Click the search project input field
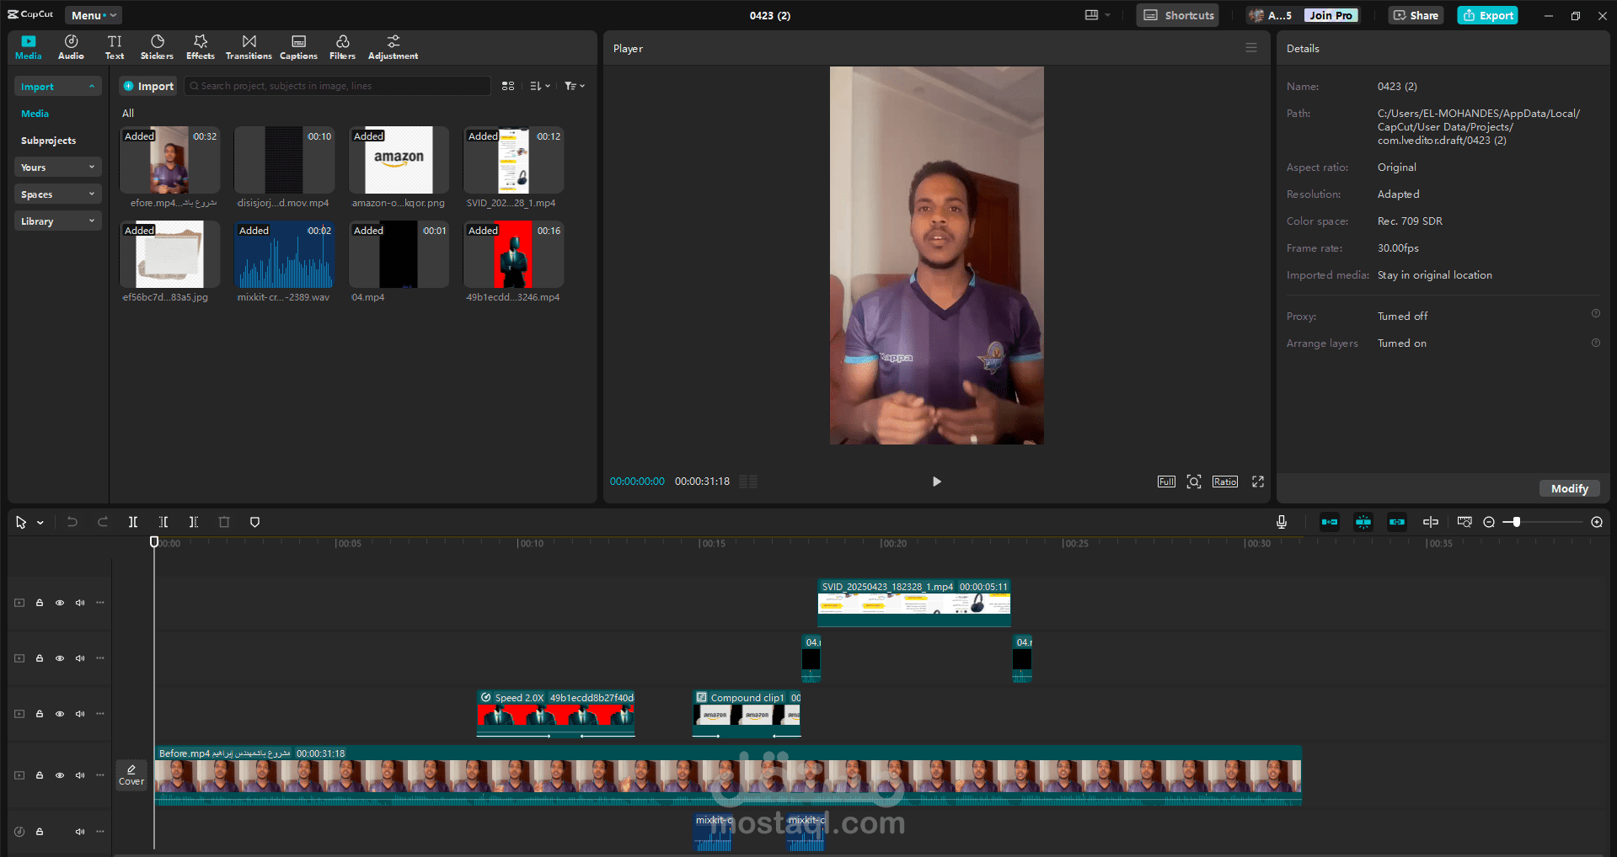This screenshot has height=857, width=1617. pyautogui.click(x=337, y=86)
